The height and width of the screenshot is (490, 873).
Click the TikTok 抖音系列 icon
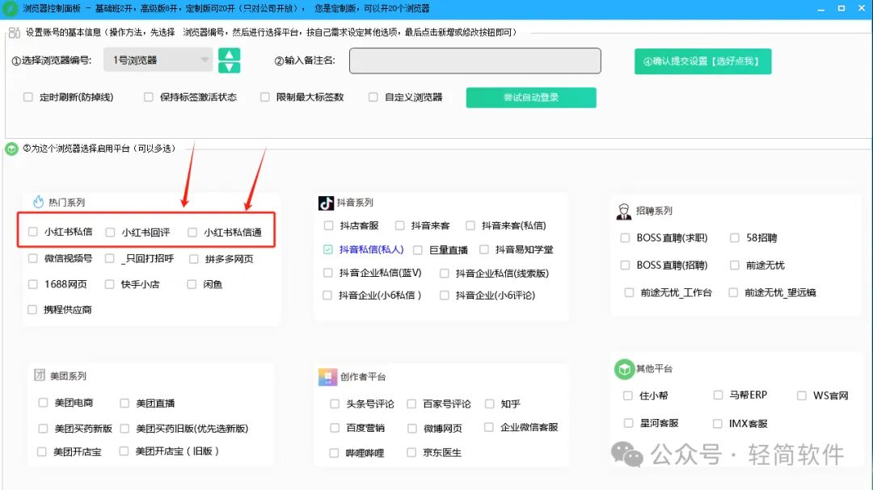(326, 203)
